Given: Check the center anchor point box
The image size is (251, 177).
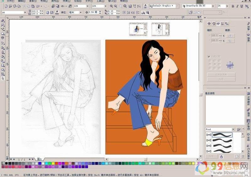Looking at the screenshot, I should 214,64.
